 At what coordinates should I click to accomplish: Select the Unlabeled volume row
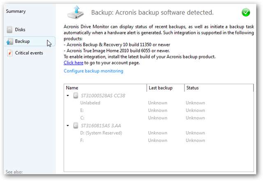pyautogui.click(x=90, y=103)
